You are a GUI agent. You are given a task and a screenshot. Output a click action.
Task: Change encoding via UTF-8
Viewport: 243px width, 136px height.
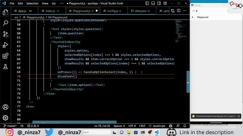132,126
